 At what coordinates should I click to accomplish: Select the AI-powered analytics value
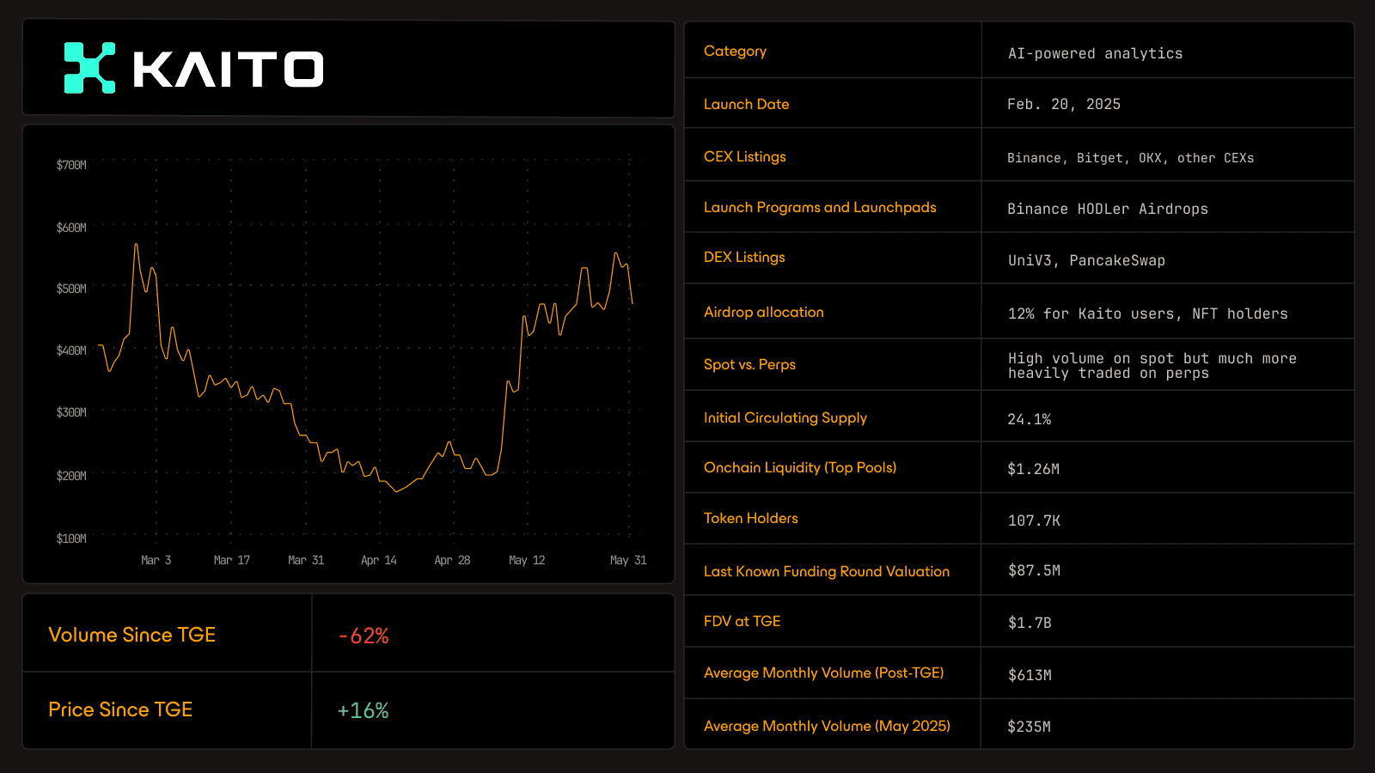pos(1096,53)
